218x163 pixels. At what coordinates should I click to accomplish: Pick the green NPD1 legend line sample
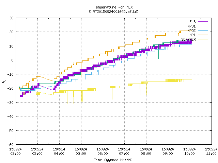(x=203, y=26)
